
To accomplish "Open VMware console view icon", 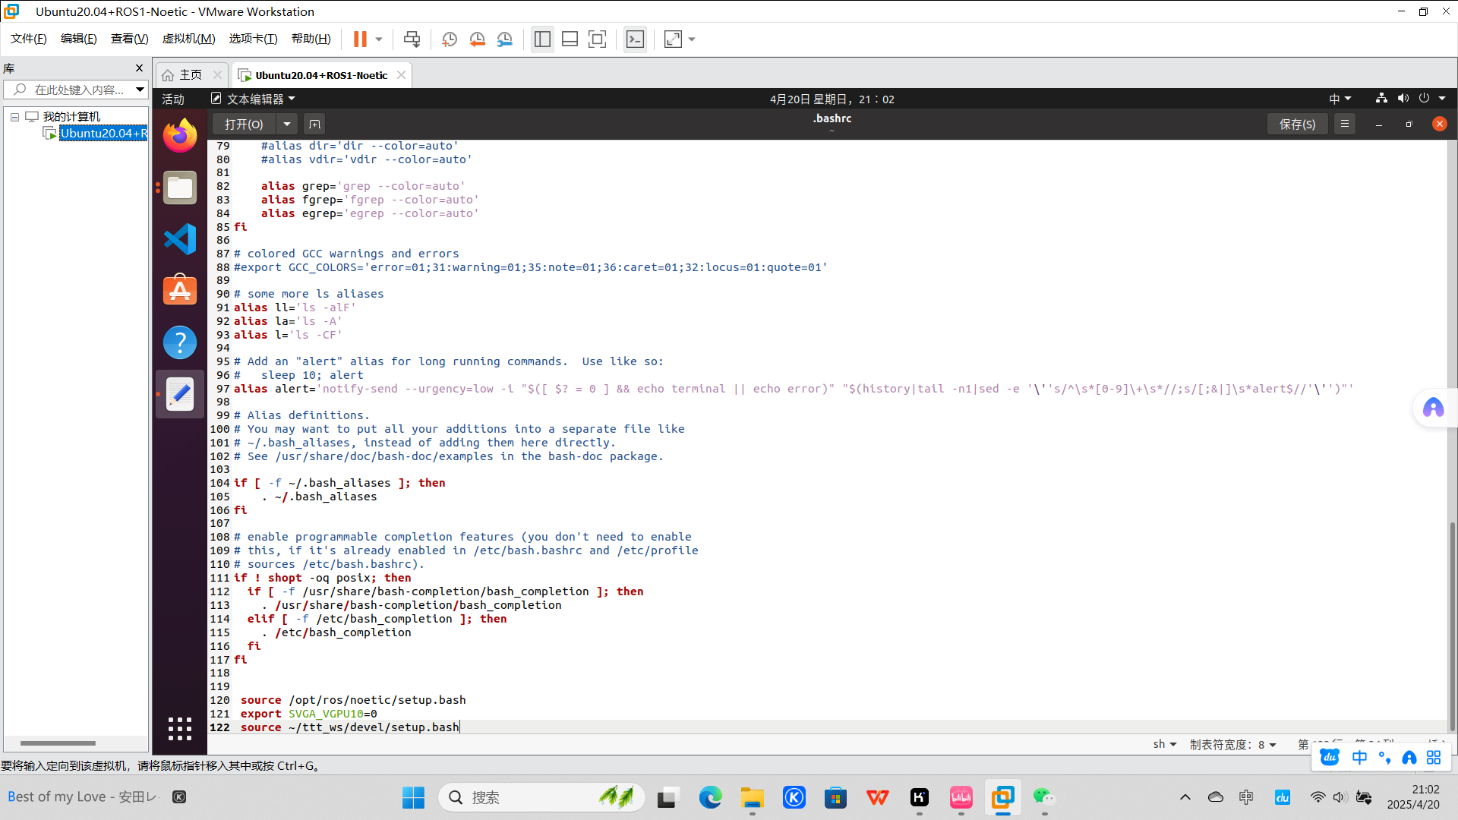I will [x=635, y=39].
